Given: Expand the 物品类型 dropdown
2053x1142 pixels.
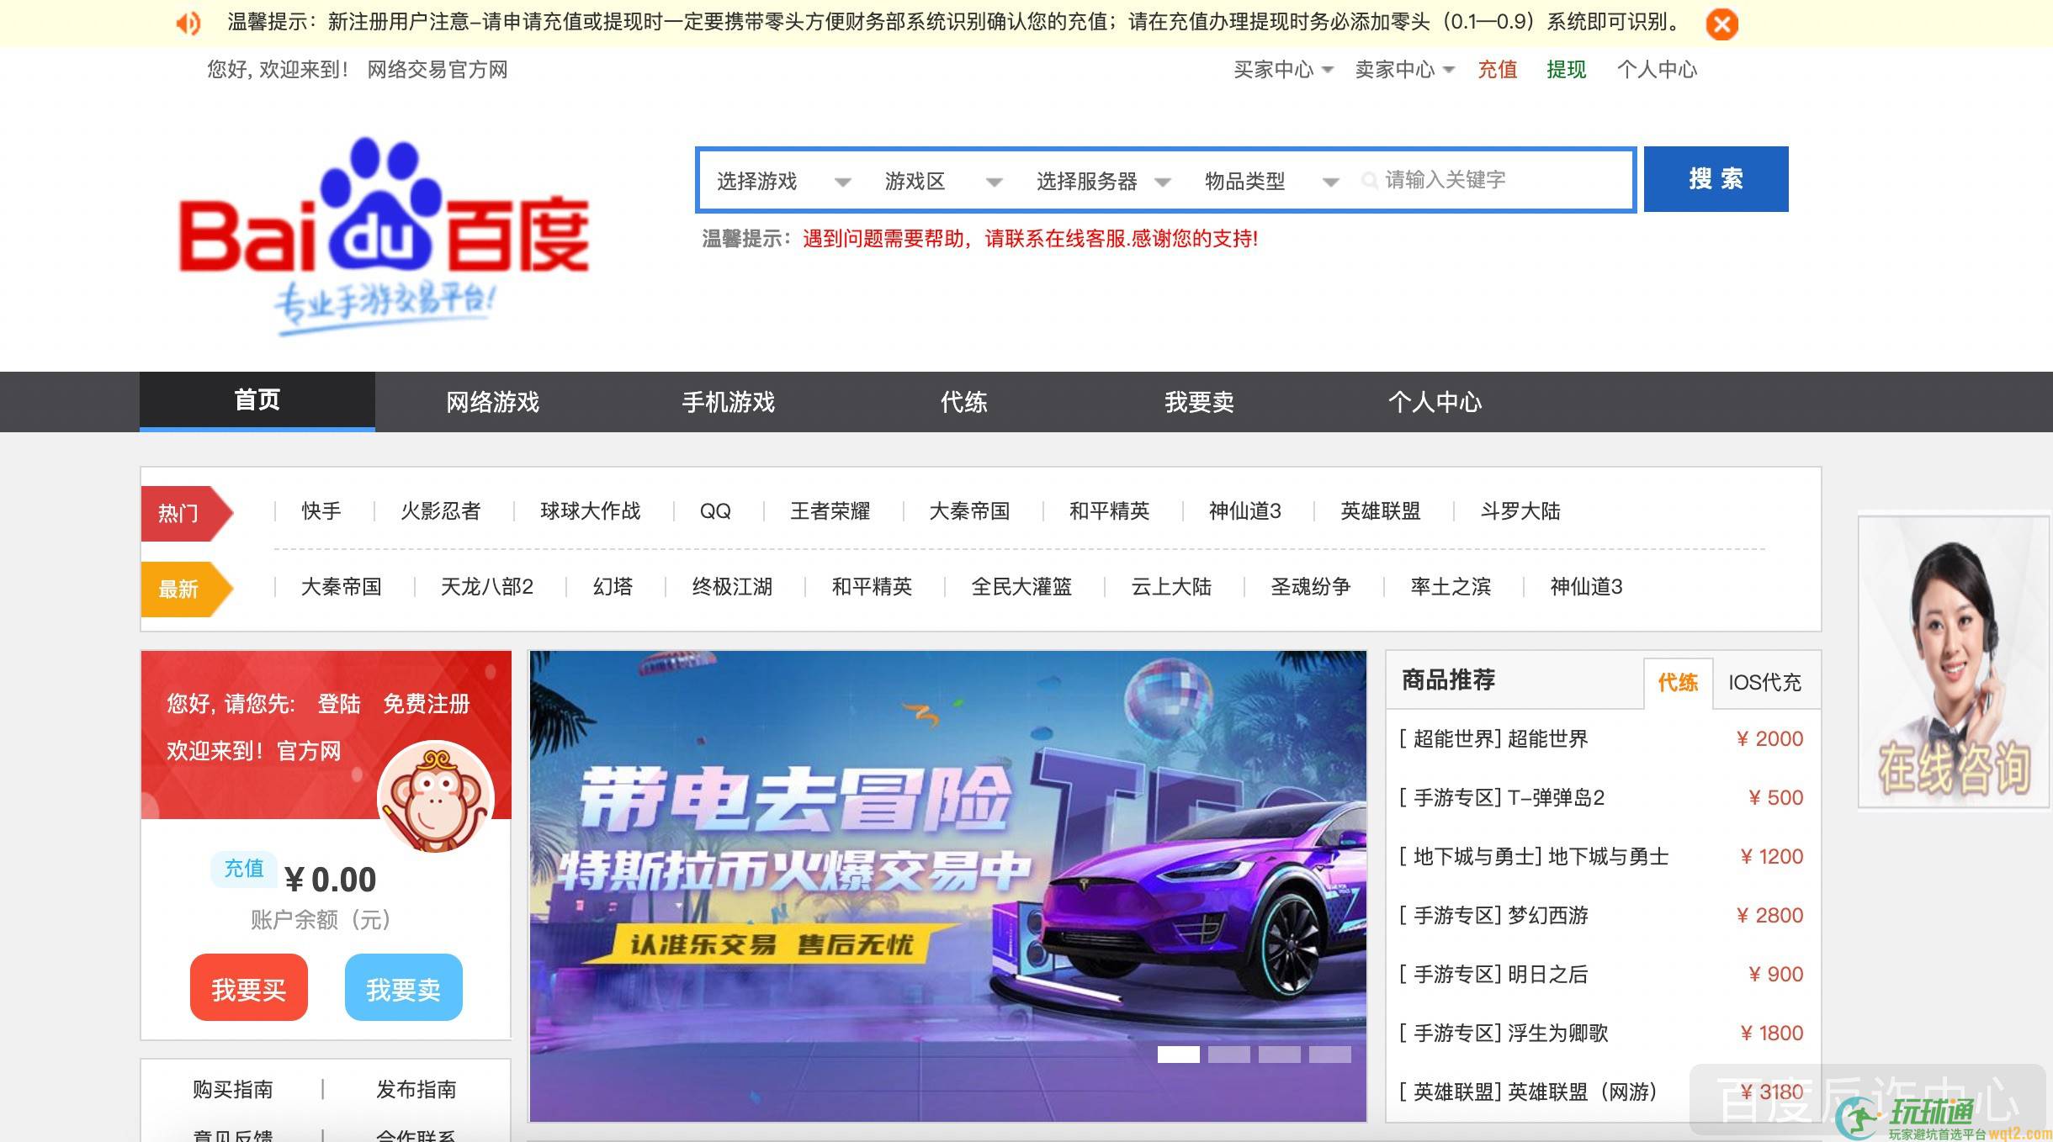Looking at the screenshot, I should click(x=1271, y=181).
